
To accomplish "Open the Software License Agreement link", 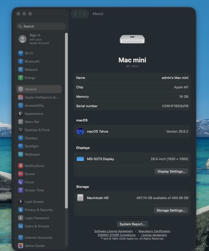I will 113,231.
